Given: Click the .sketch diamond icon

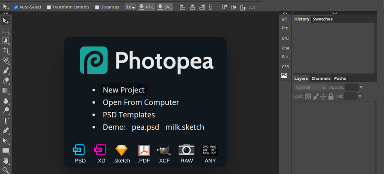Looking at the screenshot, I should (122, 150).
